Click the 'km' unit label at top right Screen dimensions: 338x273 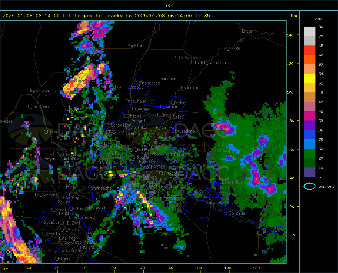pyautogui.click(x=294, y=16)
